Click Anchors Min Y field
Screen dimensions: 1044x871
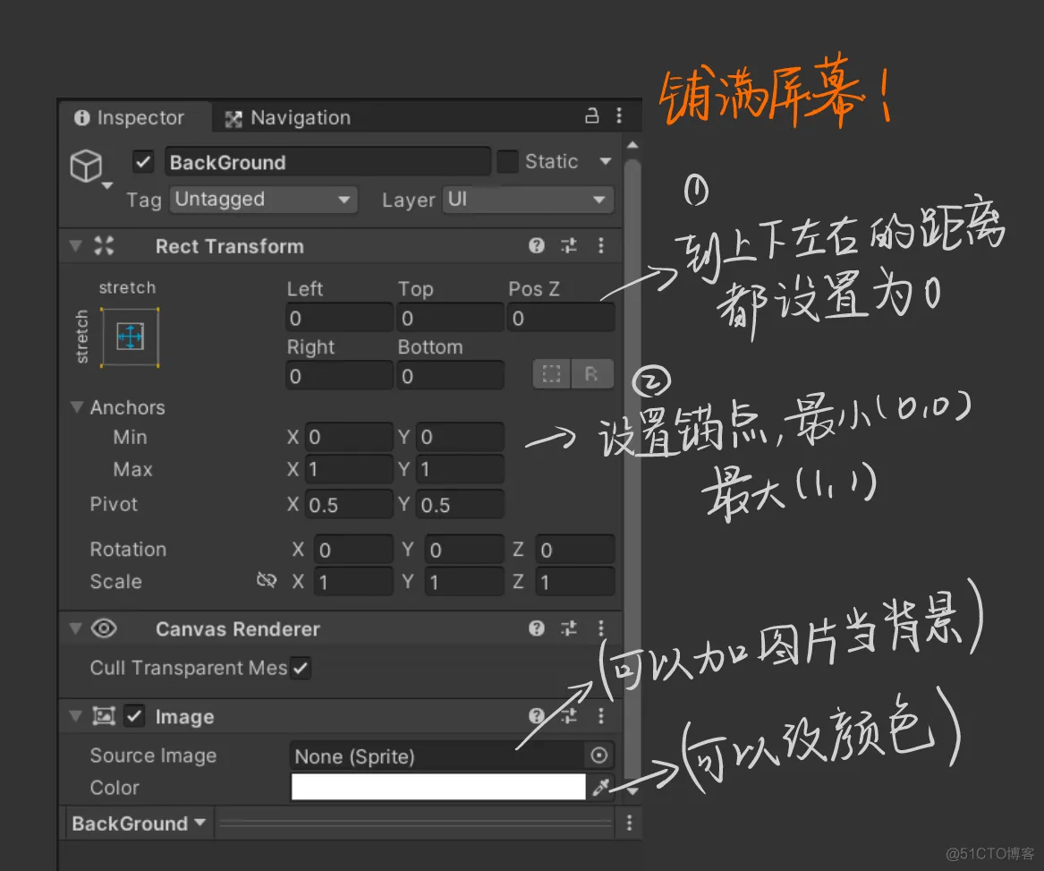(x=460, y=437)
